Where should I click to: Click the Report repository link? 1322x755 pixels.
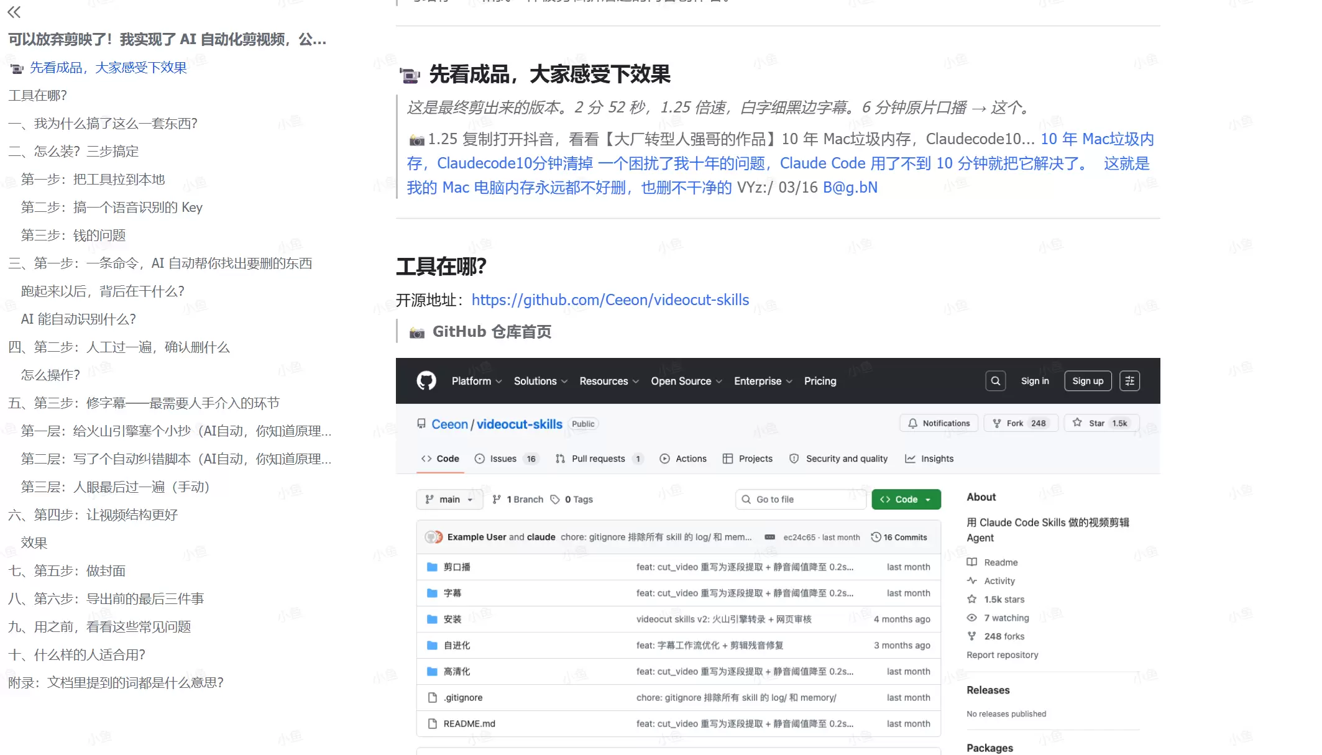(x=1002, y=655)
